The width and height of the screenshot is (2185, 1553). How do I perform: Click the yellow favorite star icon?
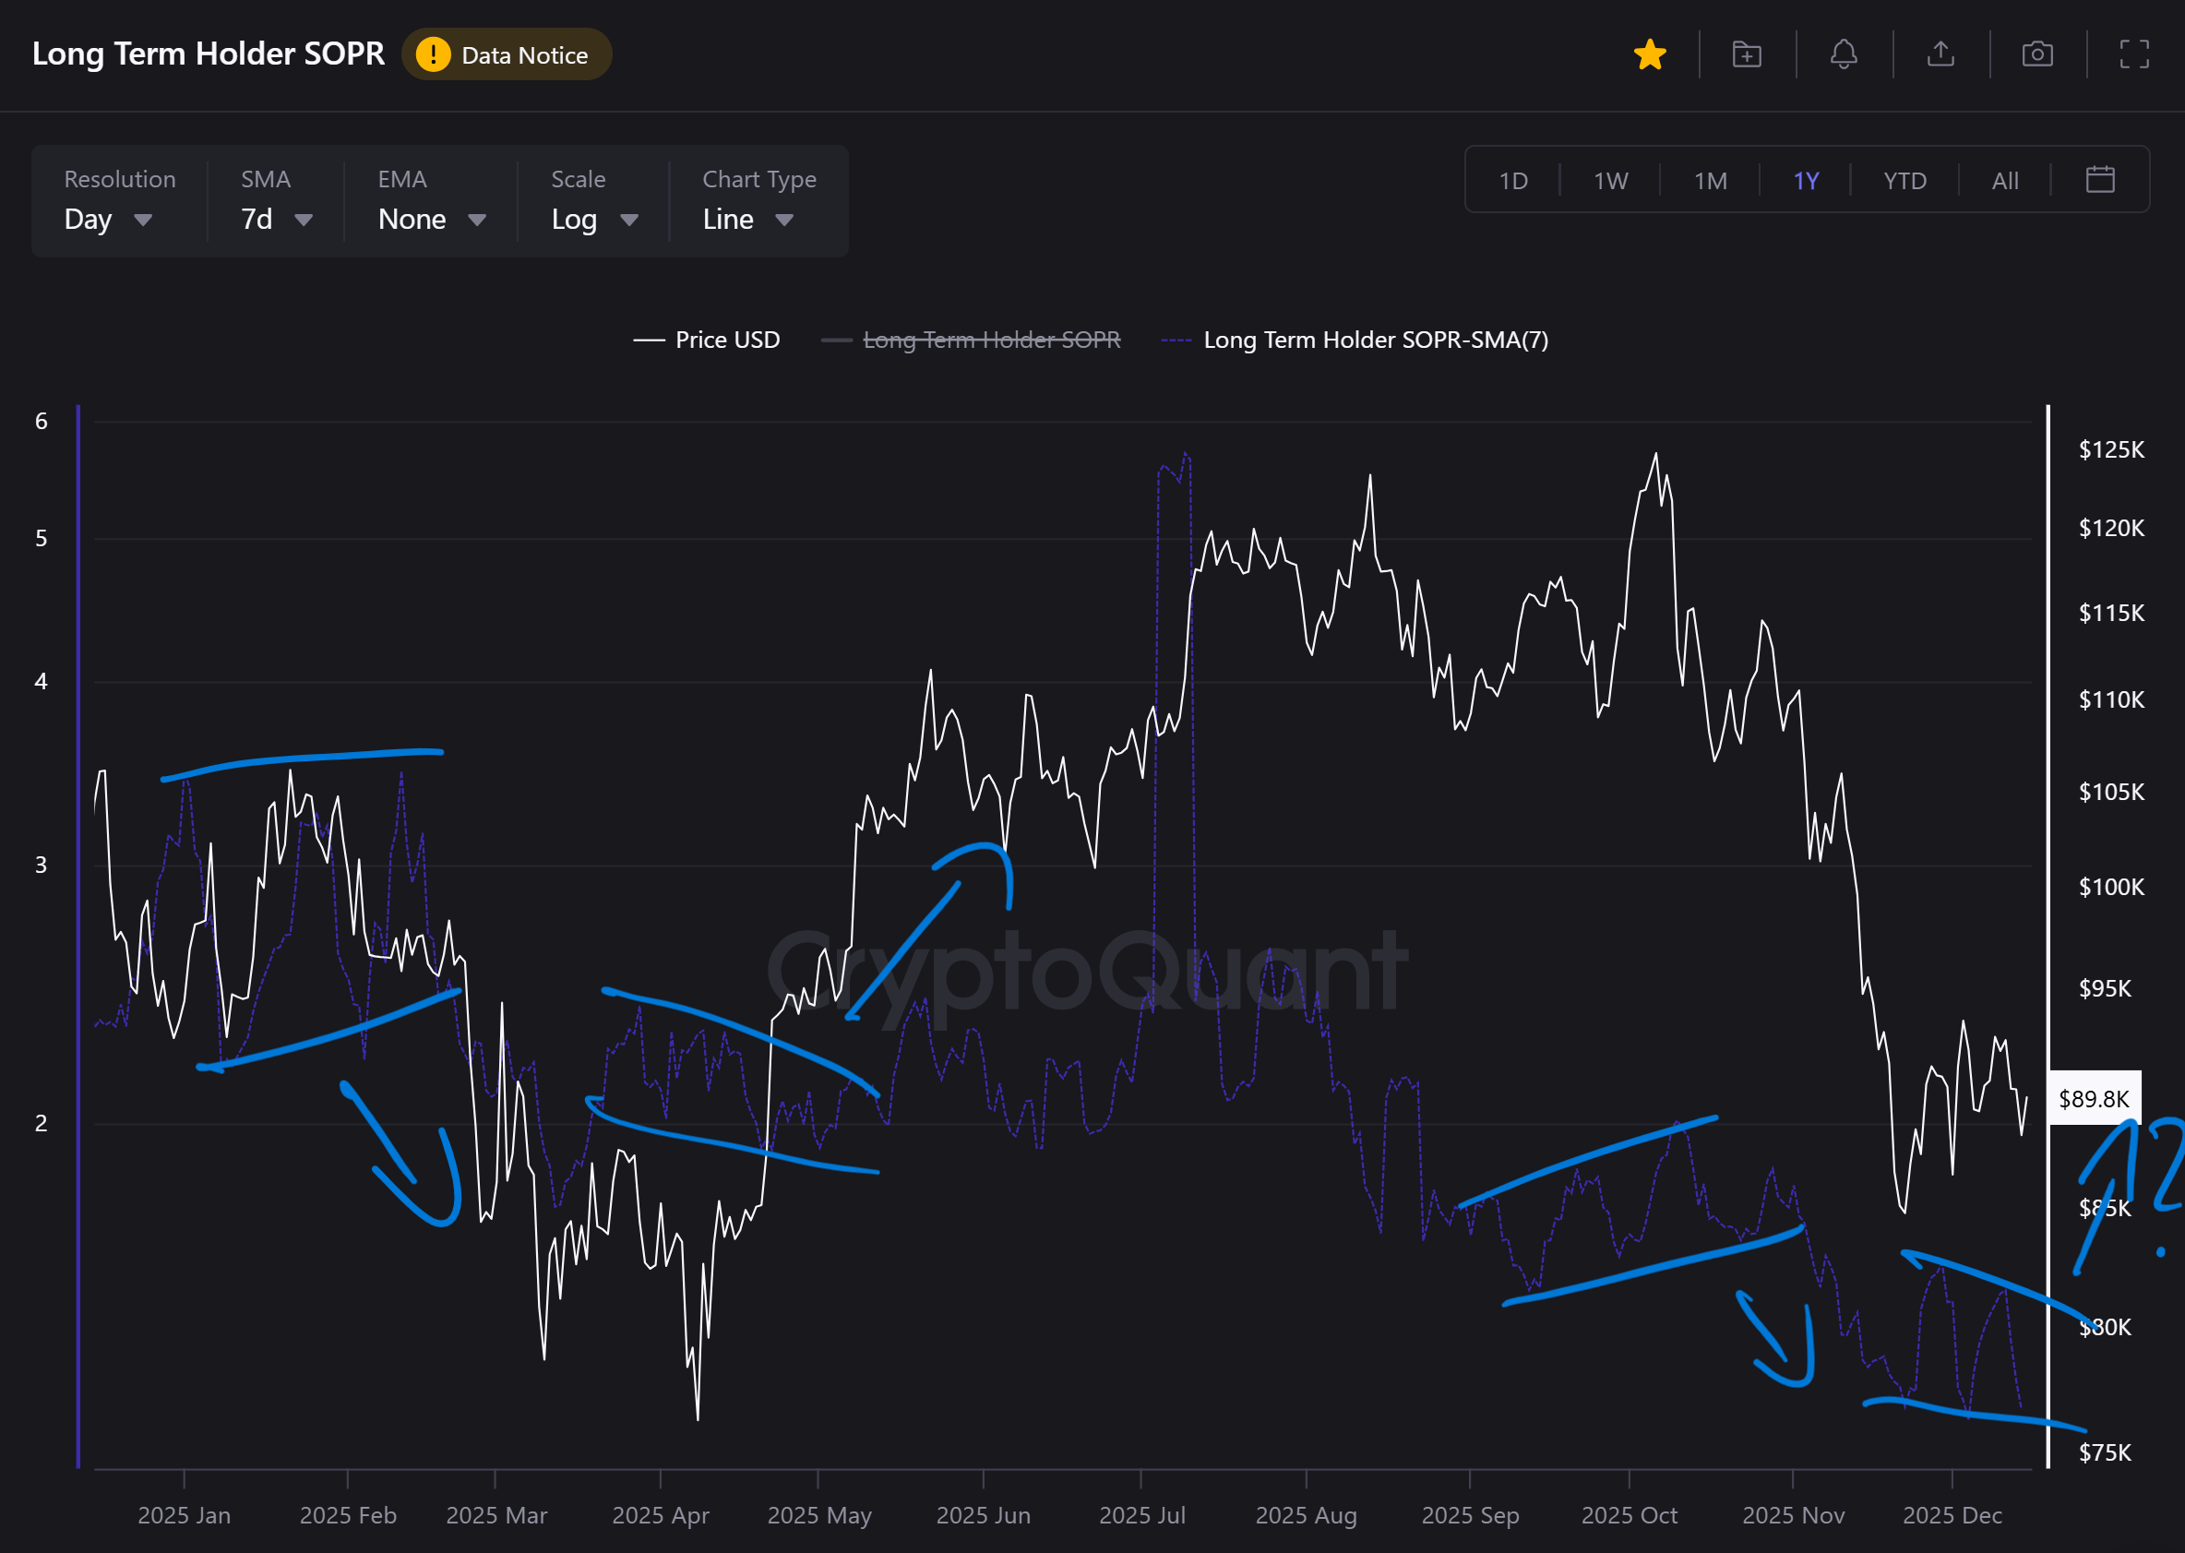[1650, 54]
